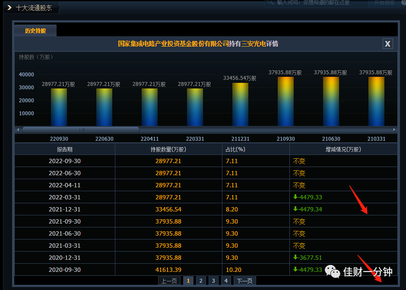This screenshot has width=406, height=290.
Task: Jump to page 4 of the table
Action: 226,281
